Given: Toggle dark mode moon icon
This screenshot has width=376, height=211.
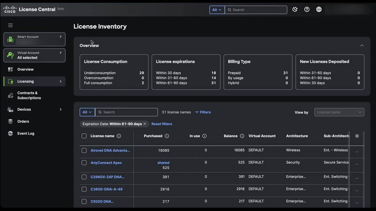Looking at the screenshot, I should [295, 9].
